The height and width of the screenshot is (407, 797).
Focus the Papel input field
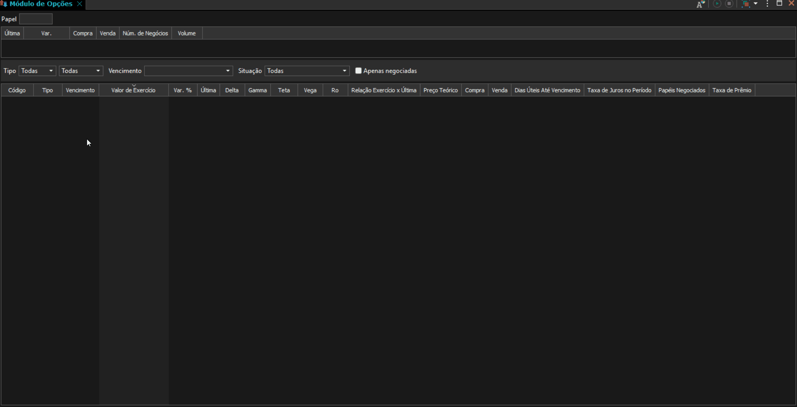(36, 19)
